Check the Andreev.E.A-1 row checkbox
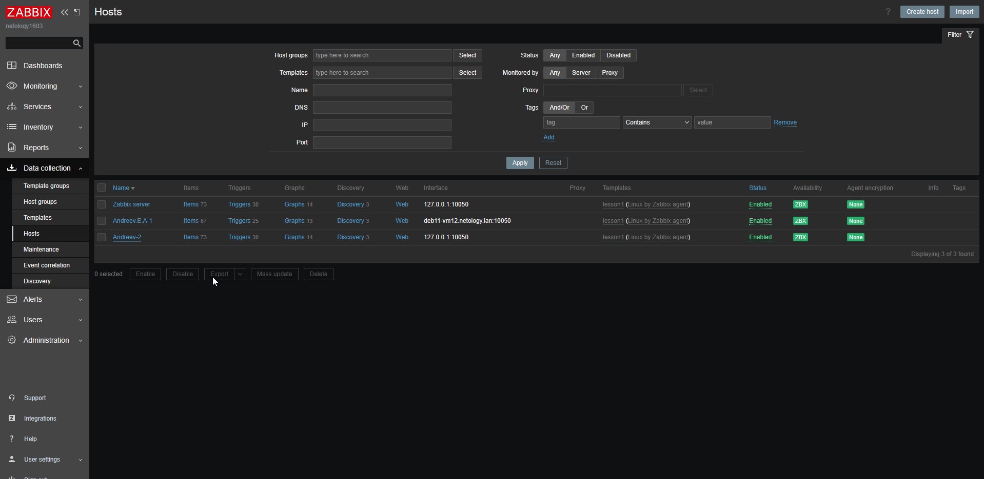The height and width of the screenshot is (479, 984). point(102,221)
